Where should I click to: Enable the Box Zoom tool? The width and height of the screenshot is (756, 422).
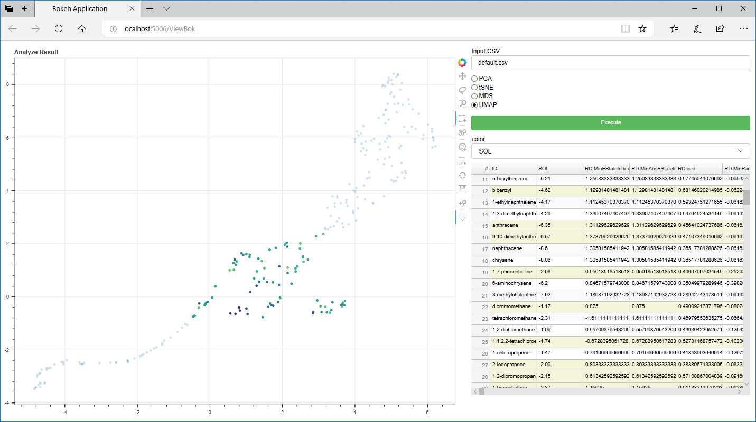point(462,104)
